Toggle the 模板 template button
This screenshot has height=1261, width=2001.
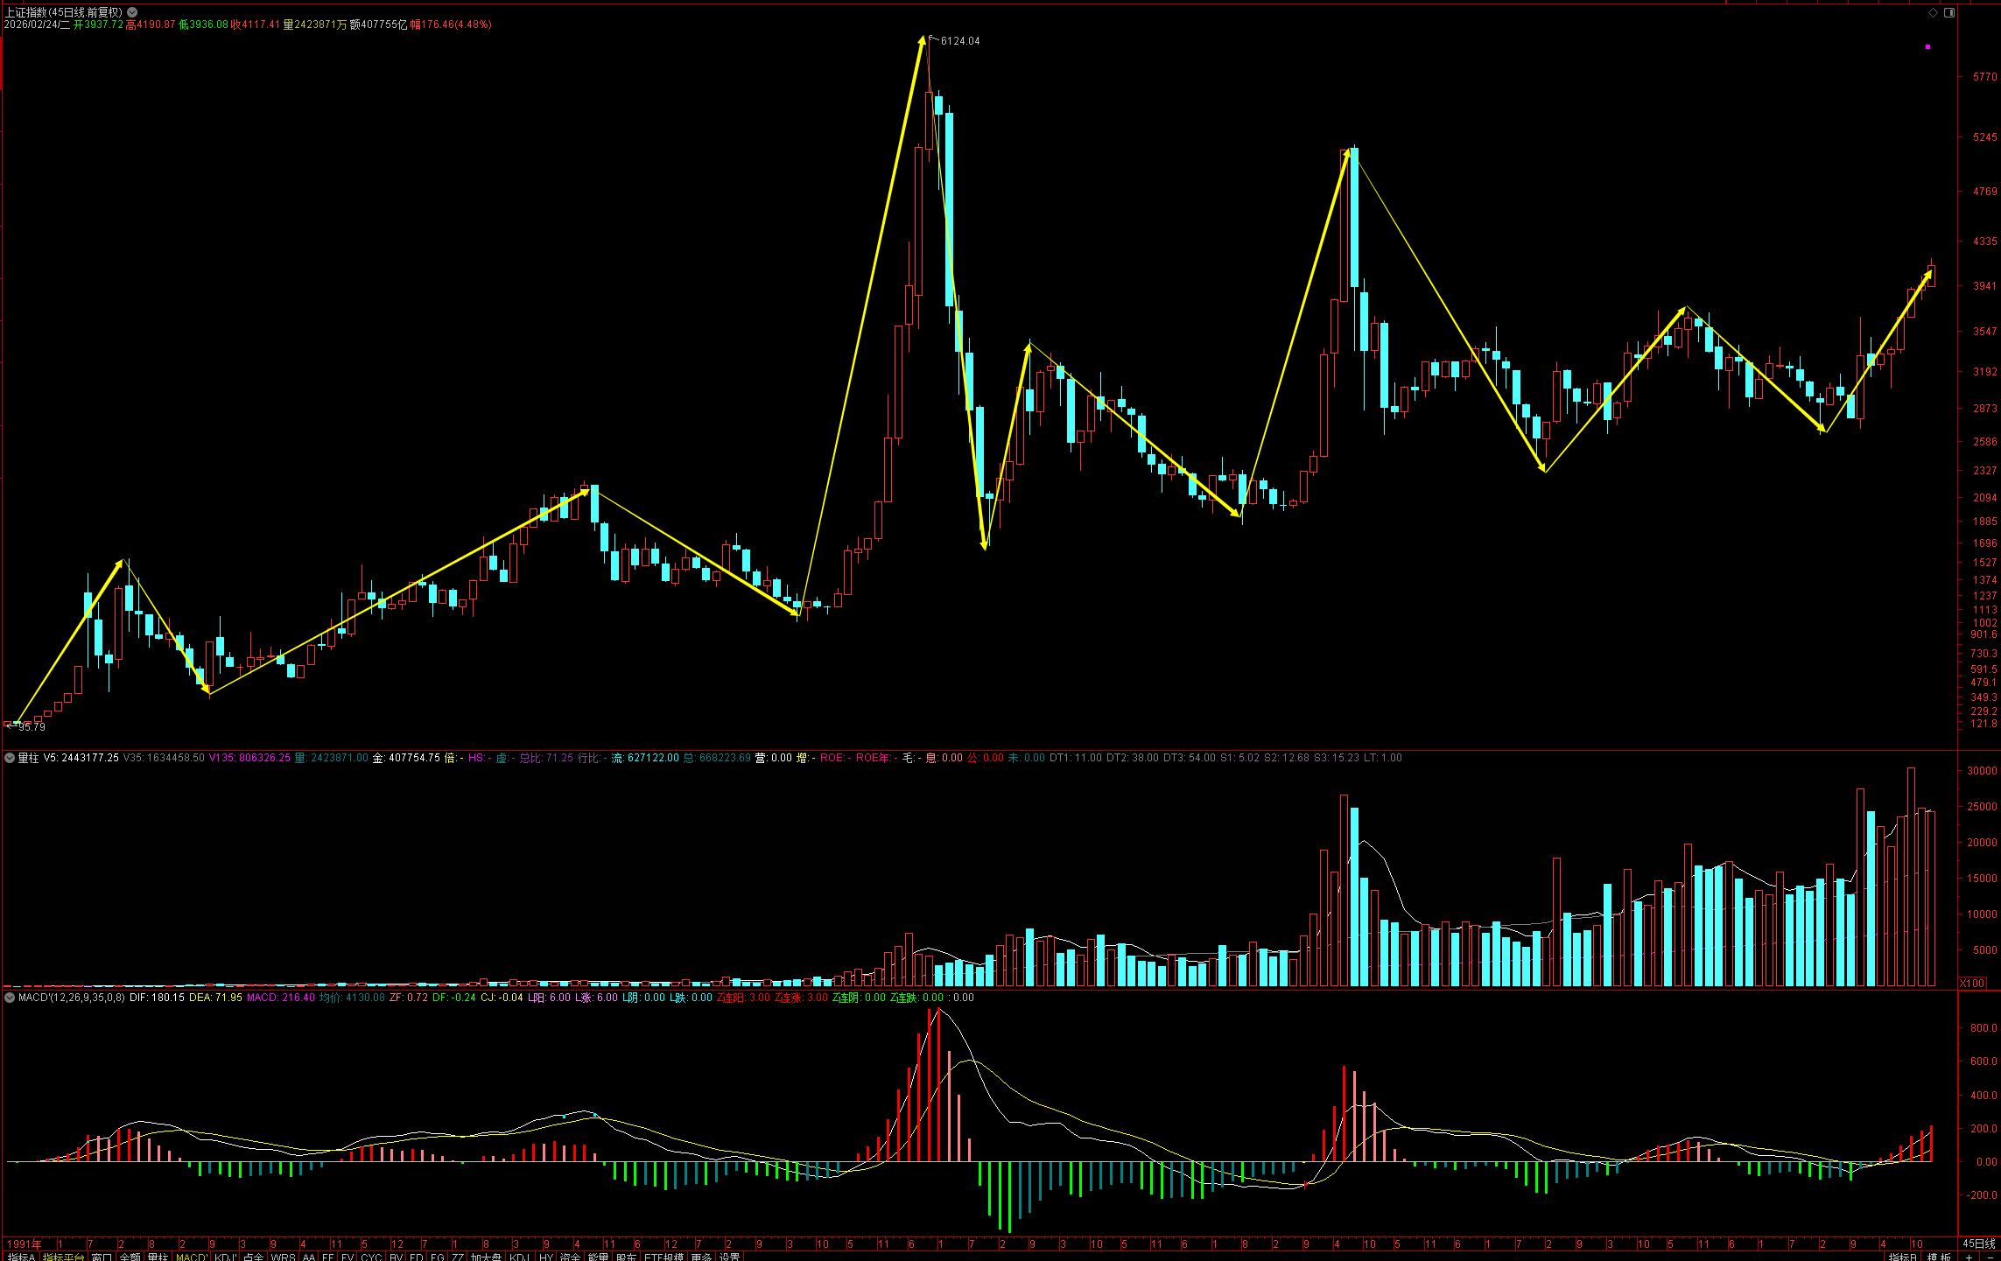[x=1937, y=1257]
